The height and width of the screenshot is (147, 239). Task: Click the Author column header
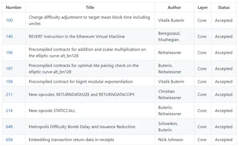pos(174,7)
